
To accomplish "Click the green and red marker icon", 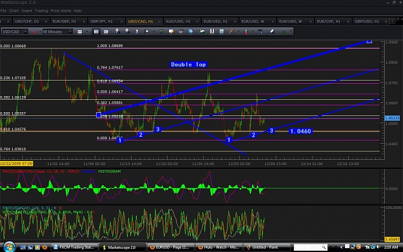I will tap(246, 32).
